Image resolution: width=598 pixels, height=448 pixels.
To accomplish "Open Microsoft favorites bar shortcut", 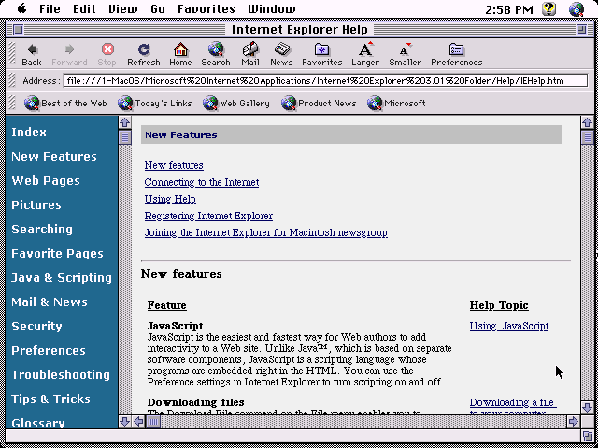I will [x=396, y=104].
